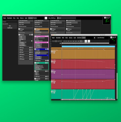Select pattern number 8 in the timeline window
This screenshot has width=121, height=122.
pyautogui.click(x=61, y=41)
